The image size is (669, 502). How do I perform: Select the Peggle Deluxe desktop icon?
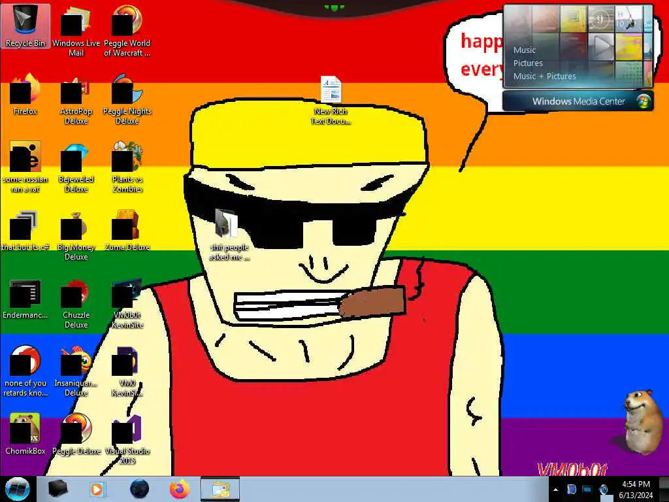pos(76,434)
